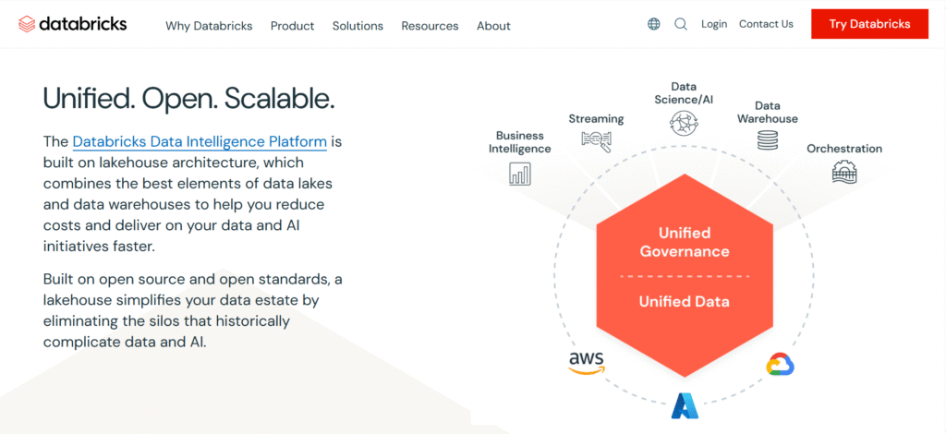This screenshot has width=946, height=434.
Task: Click the search magnifier icon
Action: coord(681,25)
